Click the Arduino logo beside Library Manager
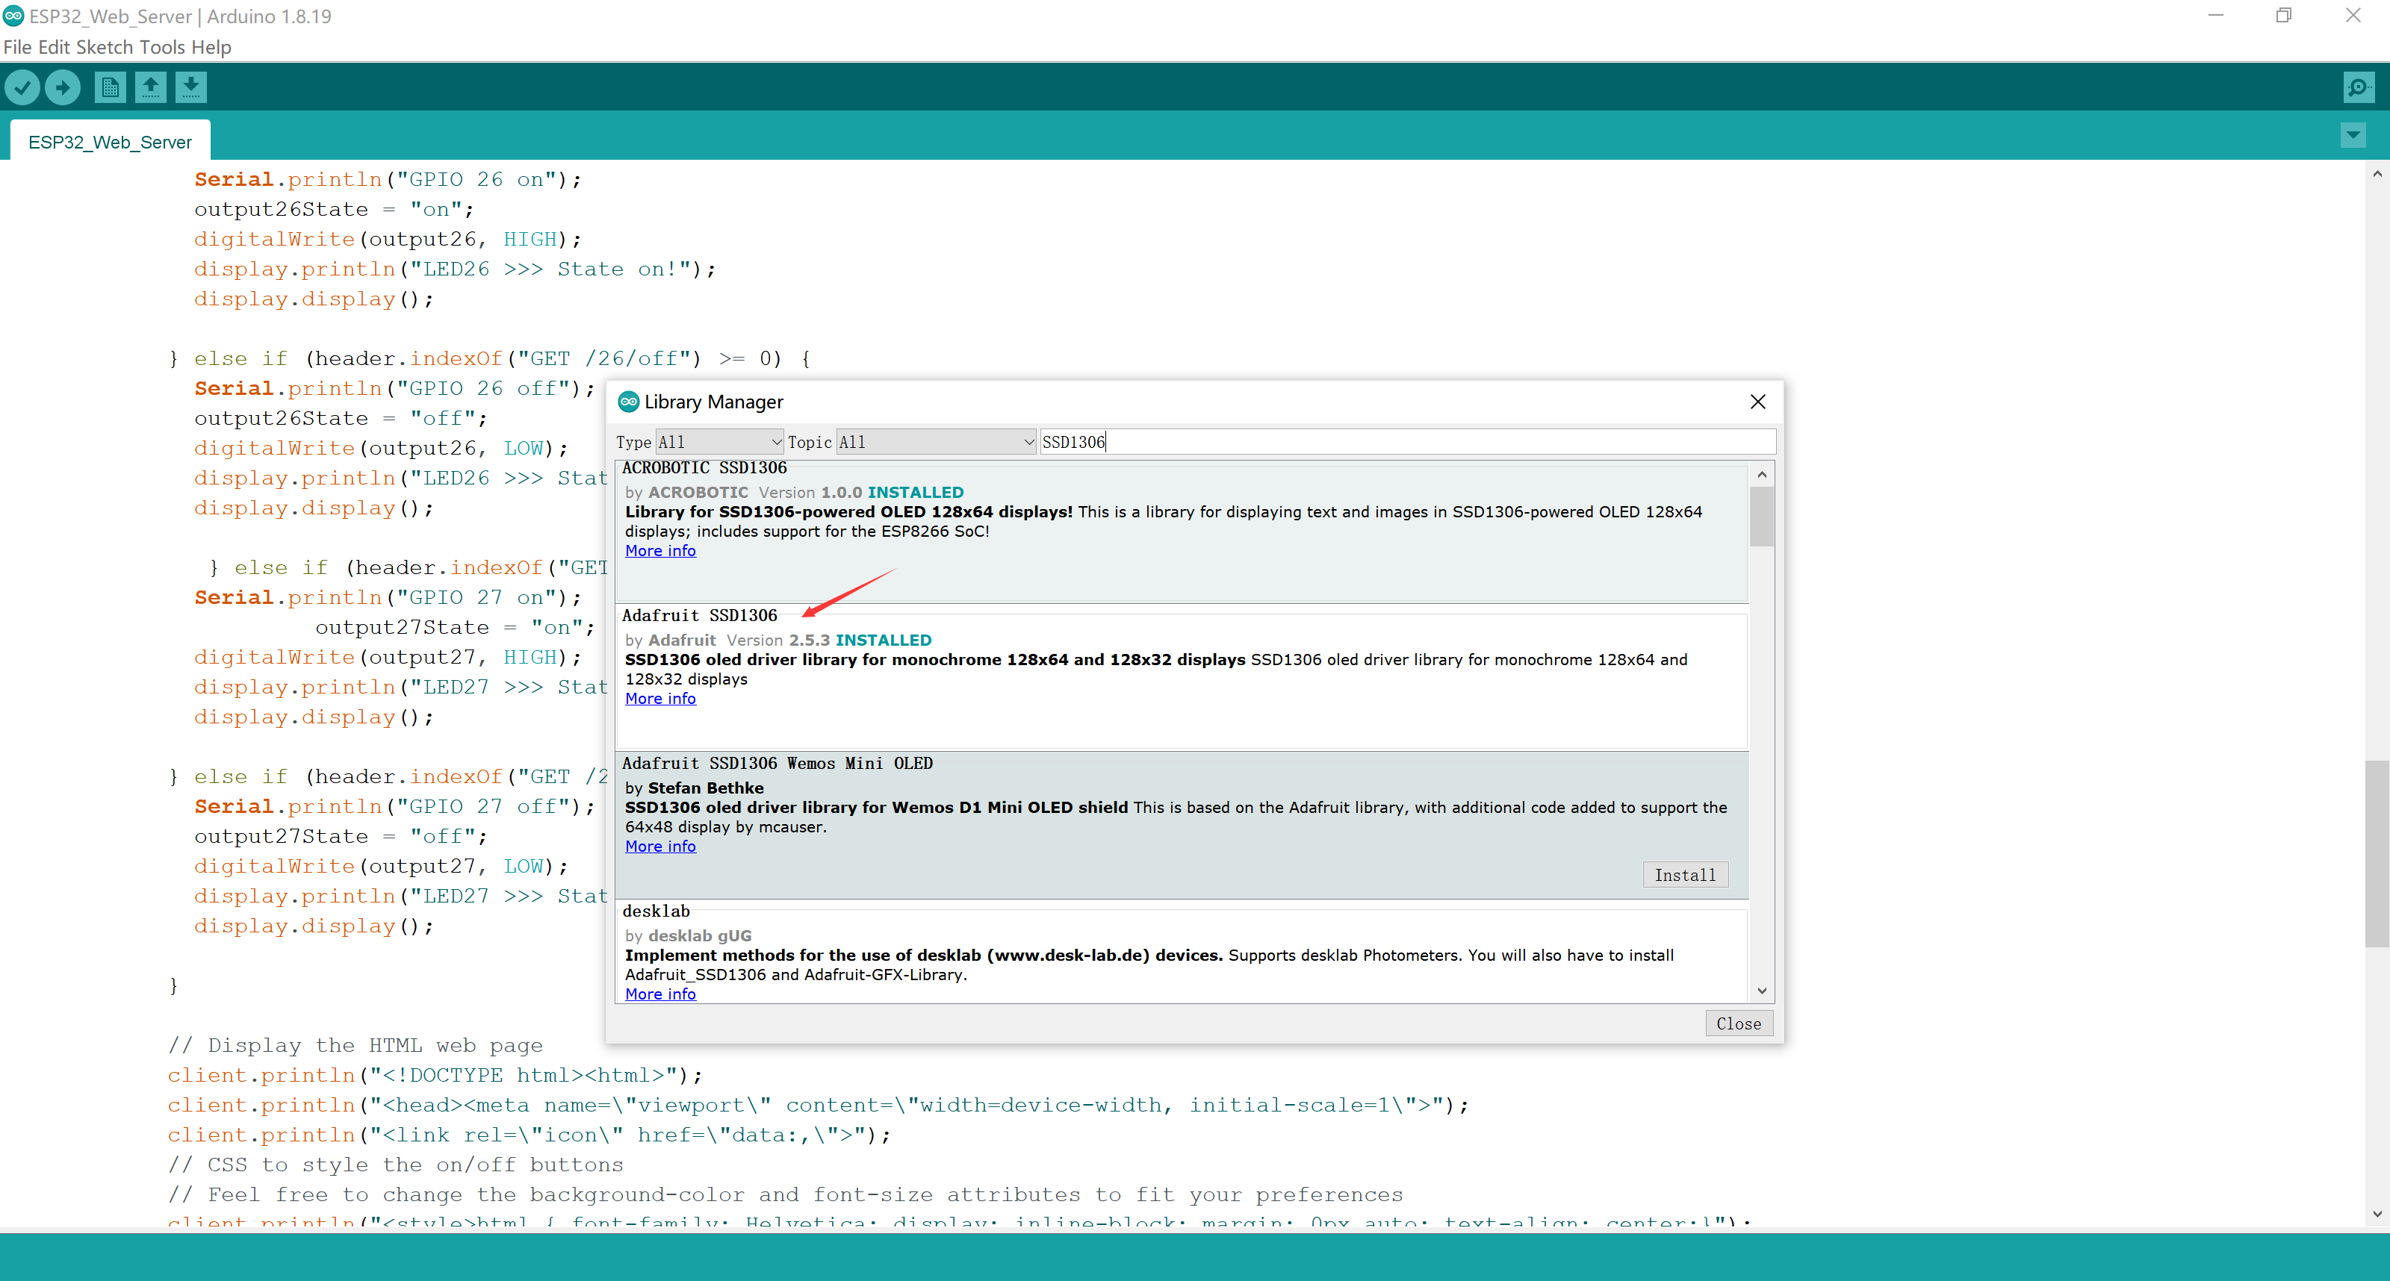This screenshot has width=2390, height=1281. pos(628,402)
